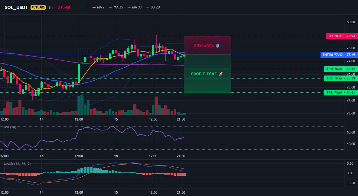Click the yellow FUTURES badge
The image size is (358, 196).
point(38,7)
